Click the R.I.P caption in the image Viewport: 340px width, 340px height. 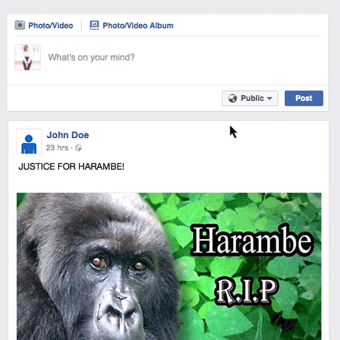tap(246, 291)
